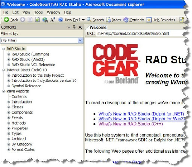Click the Refresh page icon
192x167 pixels.
tap(37, 20)
